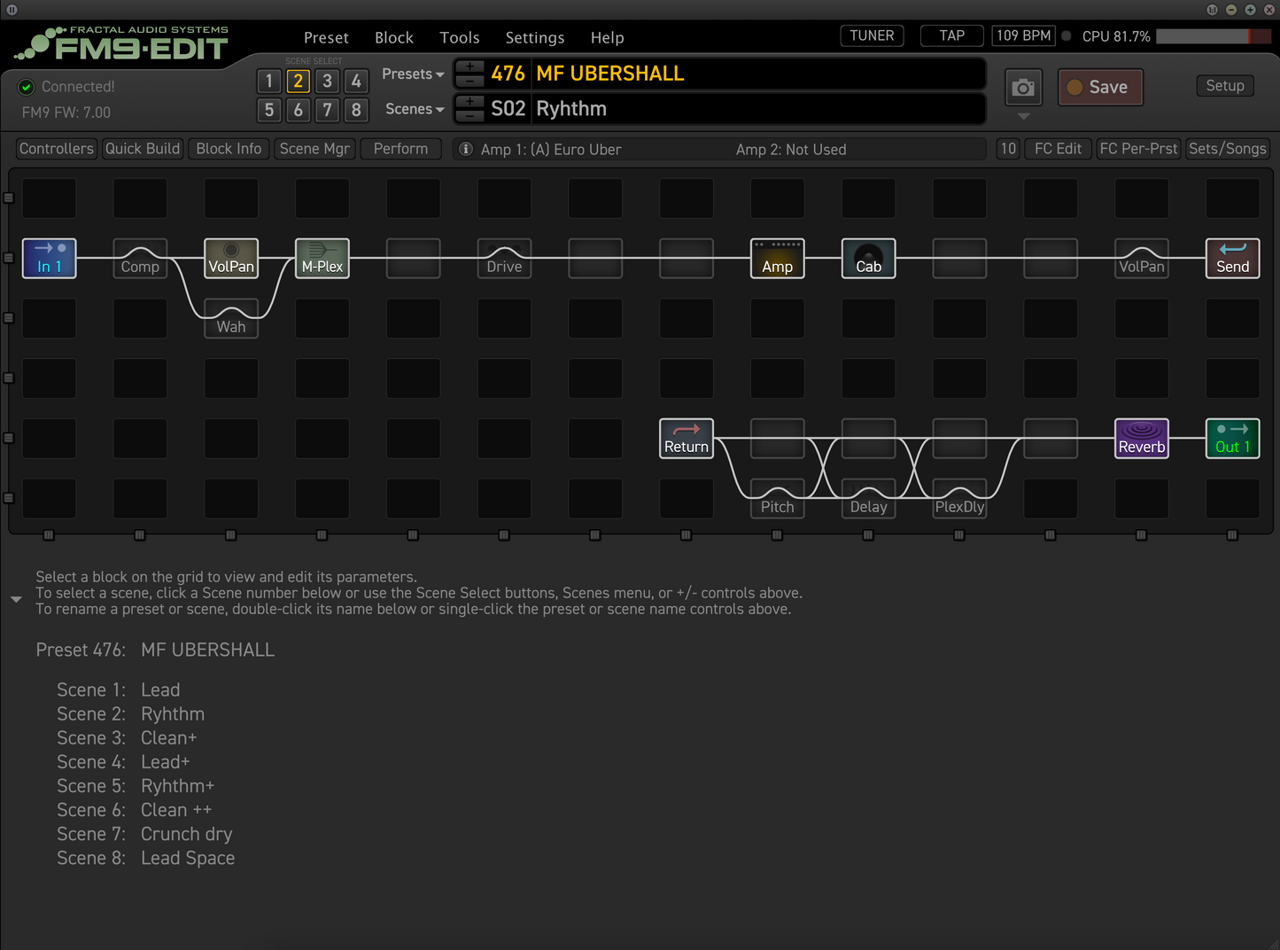This screenshot has width=1280, height=950.
Task: Click the 10 button beside FC Edit
Action: pyautogui.click(x=1008, y=149)
